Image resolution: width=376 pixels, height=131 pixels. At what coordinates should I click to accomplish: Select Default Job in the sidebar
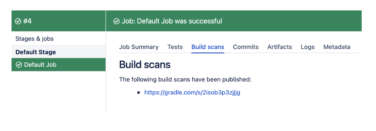click(x=40, y=65)
